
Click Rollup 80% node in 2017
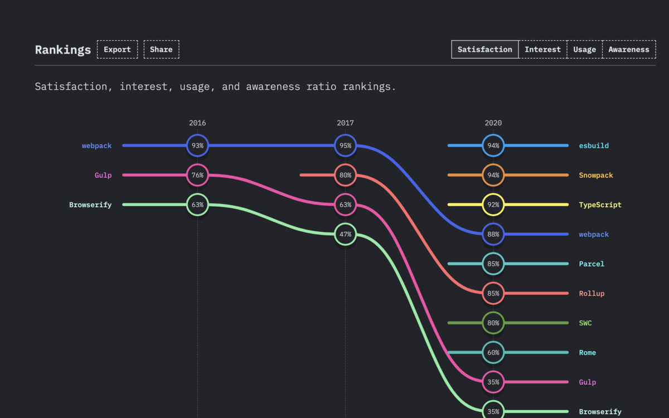tap(345, 175)
